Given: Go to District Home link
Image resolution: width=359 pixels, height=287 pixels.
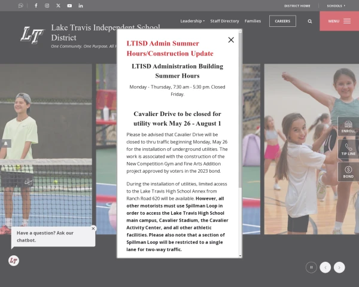Looking at the screenshot, I should click(x=297, y=6).
